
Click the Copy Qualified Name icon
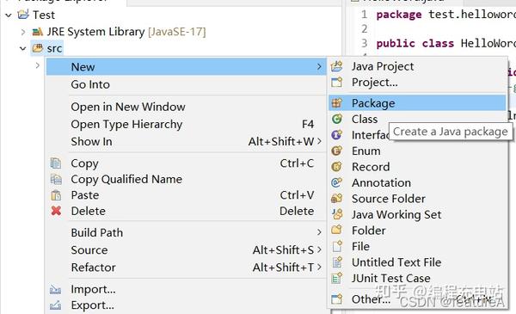click(x=56, y=179)
